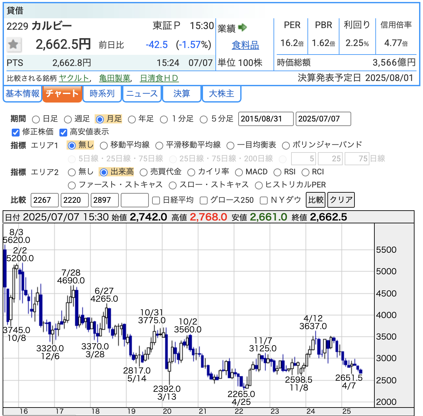Click the 4/25 2265.0 low label
The width and height of the screenshot is (423, 416).
(x=241, y=398)
